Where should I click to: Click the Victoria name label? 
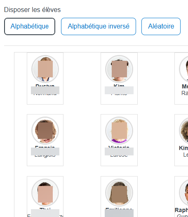point(119,147)
